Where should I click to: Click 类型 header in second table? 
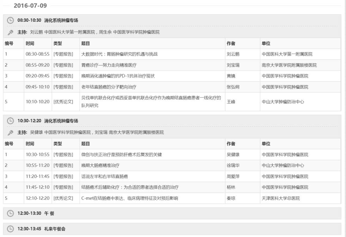pos(57,144)
